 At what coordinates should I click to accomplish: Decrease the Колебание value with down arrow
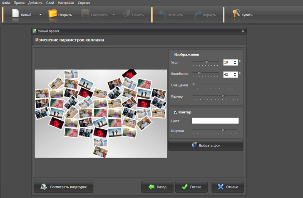(x=236, y=76)
